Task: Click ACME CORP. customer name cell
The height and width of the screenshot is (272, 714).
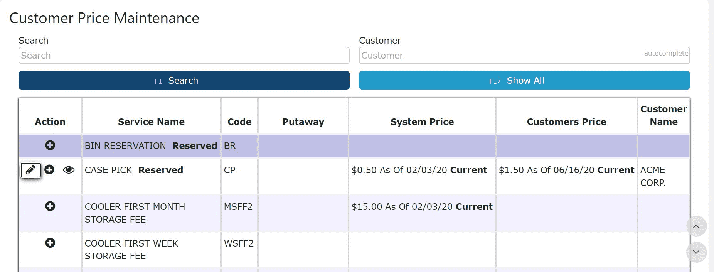Action: (x=653, y=176)
